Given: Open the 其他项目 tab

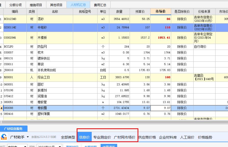Looking at the screenshot, I should point(56,5).
